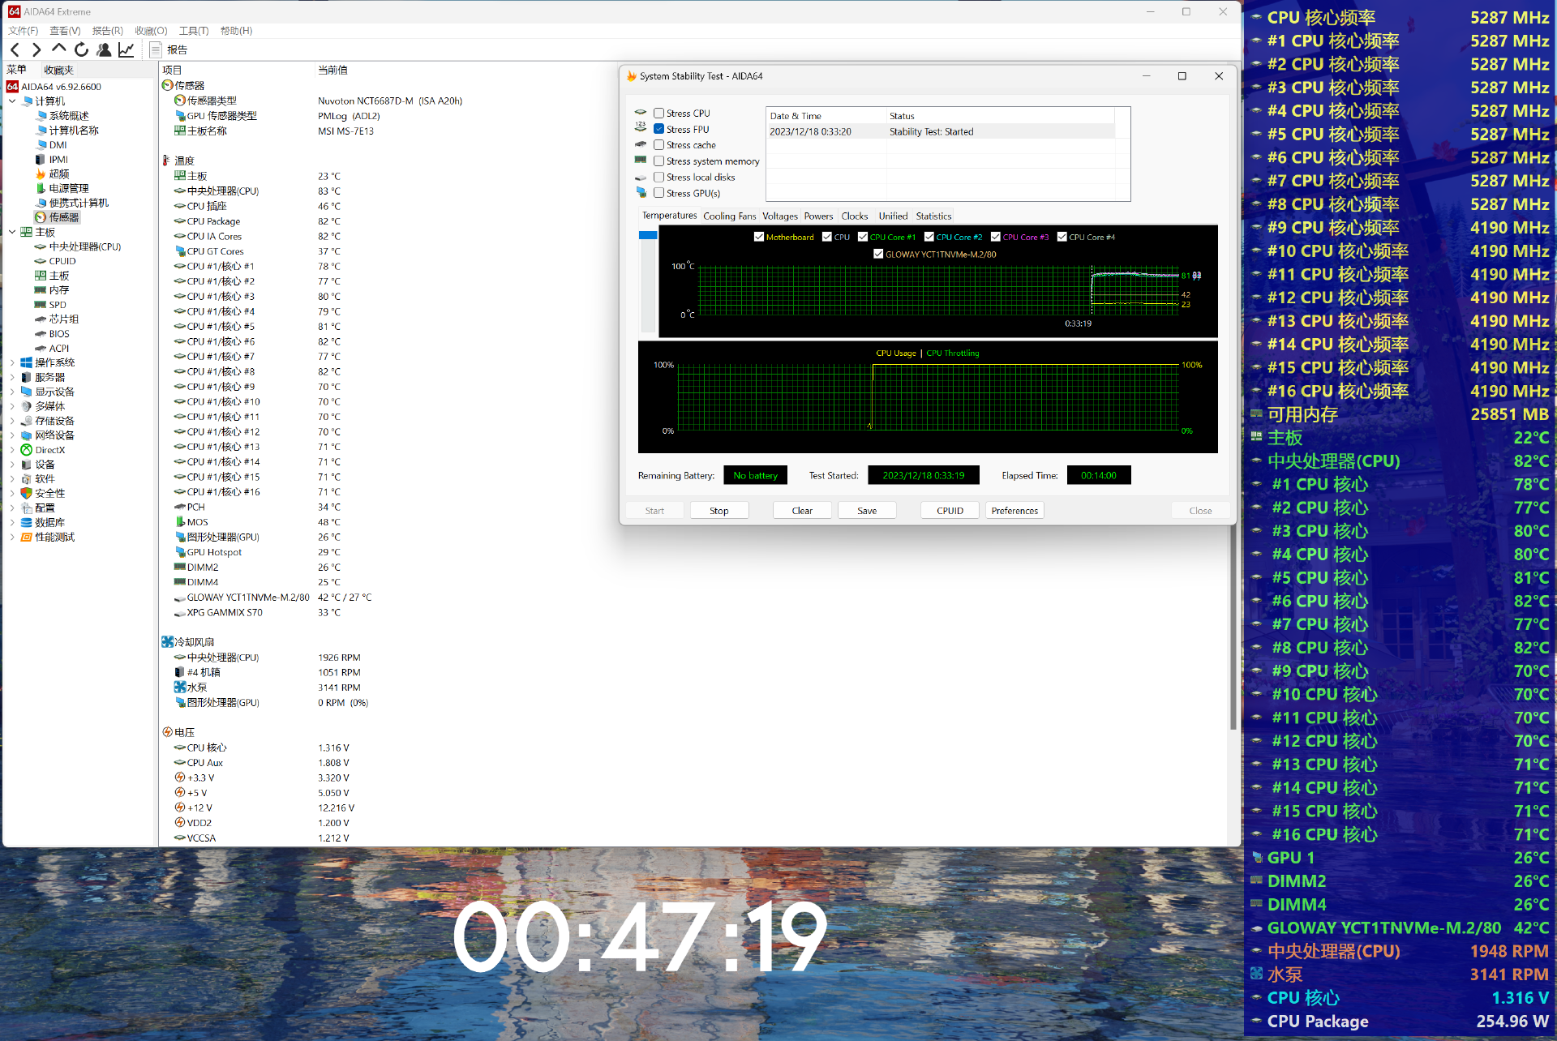
Task: Expand the 操作系统 tree node
Action: click(x=12, y=362)
